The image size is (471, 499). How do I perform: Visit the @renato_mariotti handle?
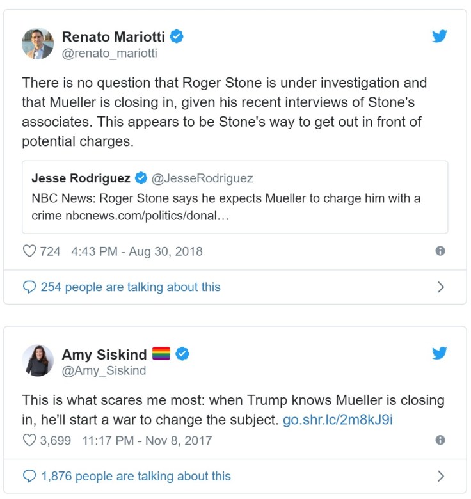(x=109, y=54)
